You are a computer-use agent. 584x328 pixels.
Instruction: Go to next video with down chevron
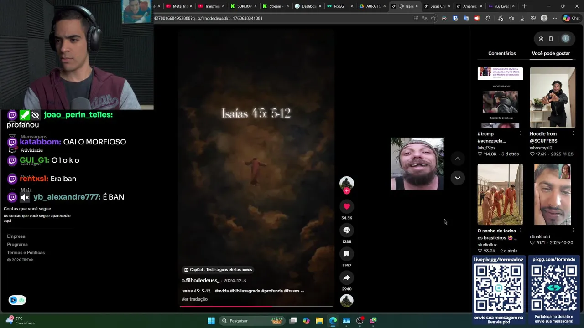(x=458, y=178)
